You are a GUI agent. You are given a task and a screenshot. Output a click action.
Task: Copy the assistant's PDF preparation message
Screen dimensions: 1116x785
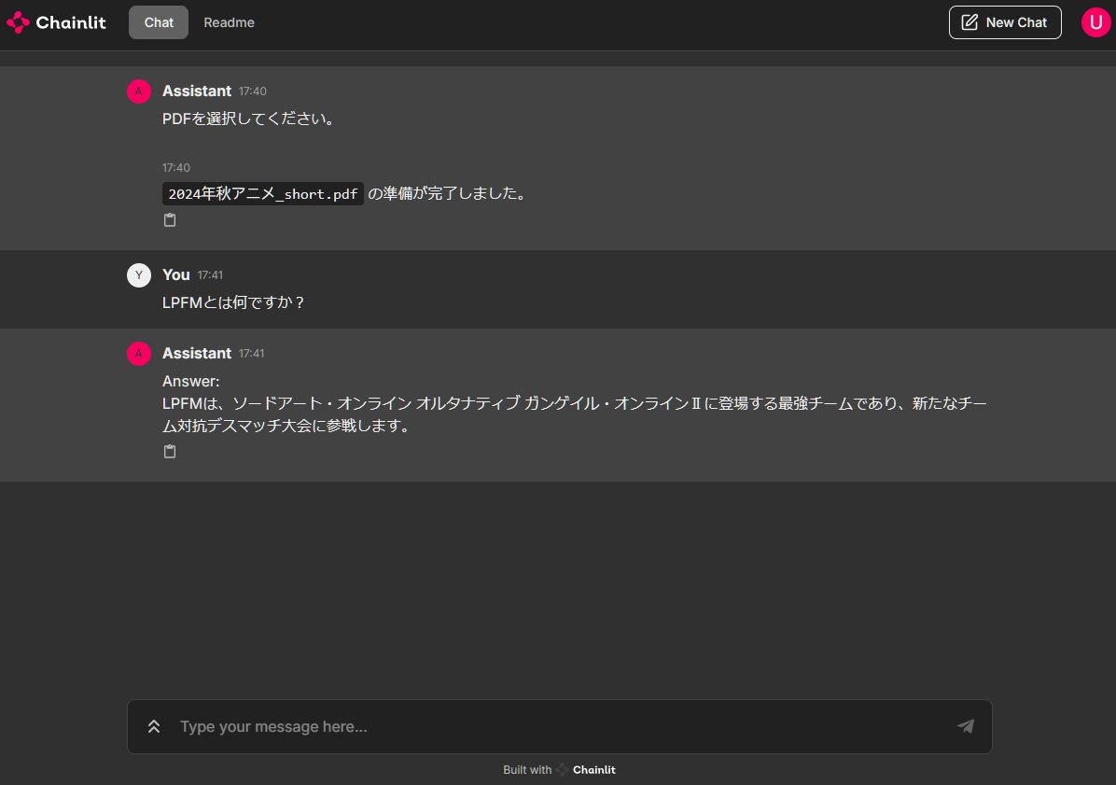170,219
